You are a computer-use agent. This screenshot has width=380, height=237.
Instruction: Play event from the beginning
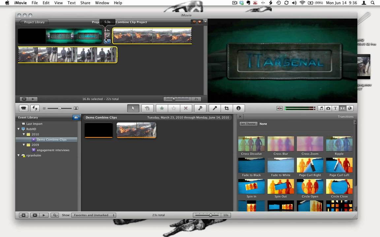(44, 215)
